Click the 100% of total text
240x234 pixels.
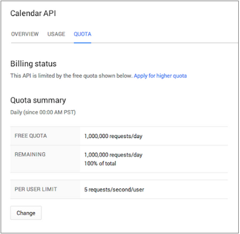pos(100,164)
